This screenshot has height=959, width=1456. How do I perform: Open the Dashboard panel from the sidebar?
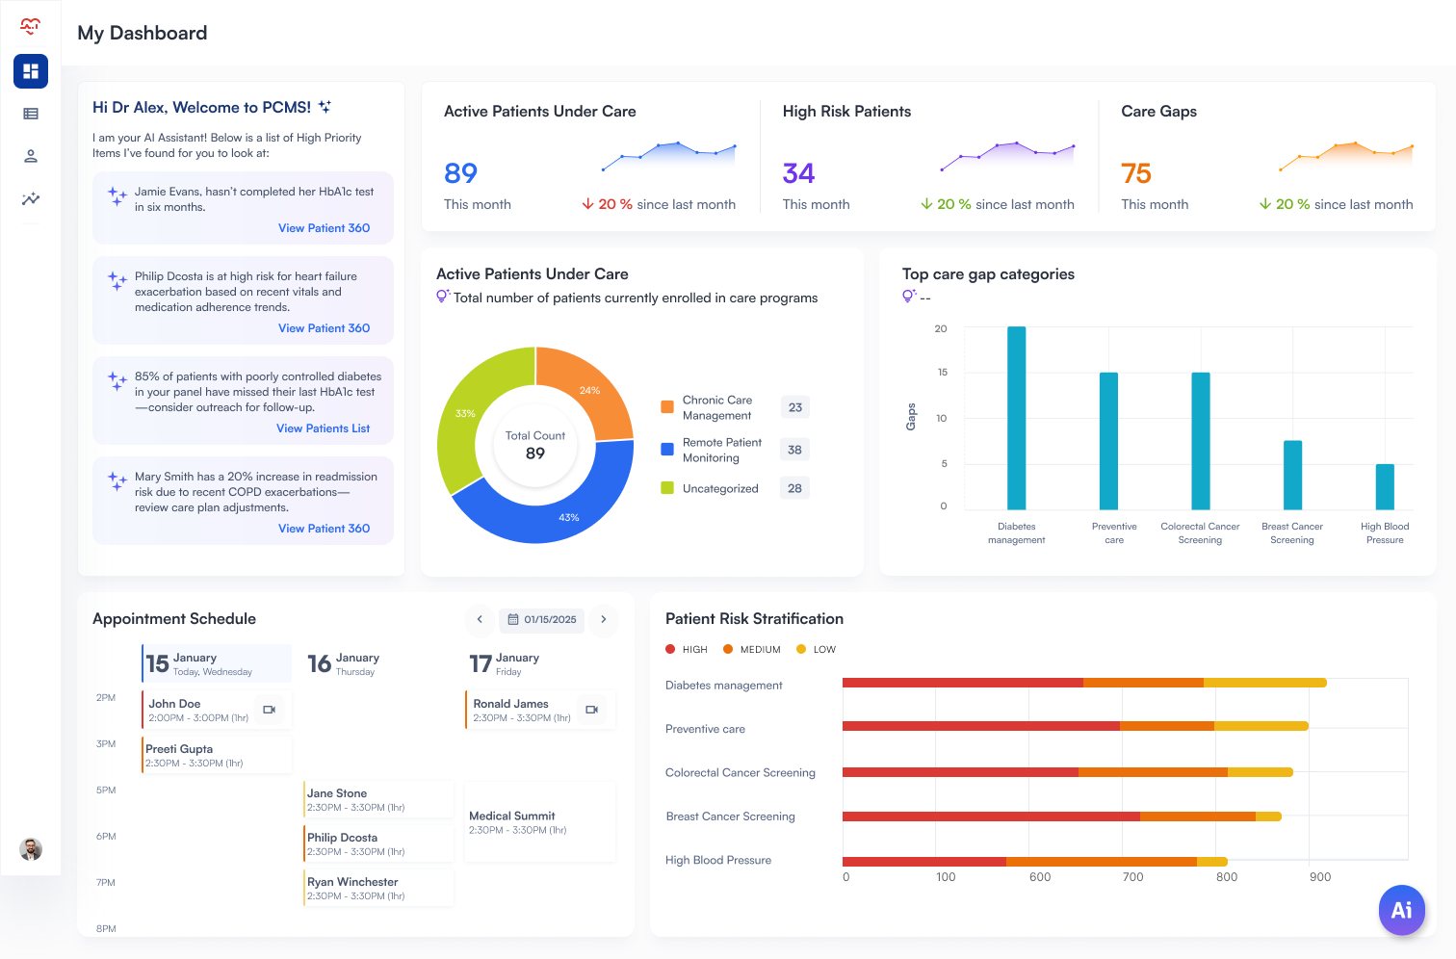[x=30, y=70]
